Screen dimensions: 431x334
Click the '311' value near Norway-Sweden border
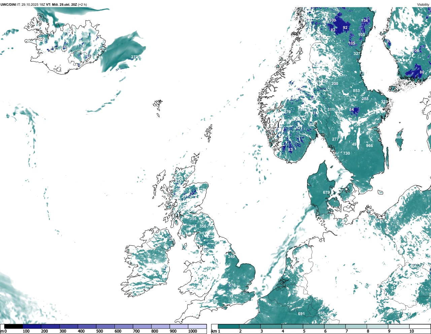point(331,110)
